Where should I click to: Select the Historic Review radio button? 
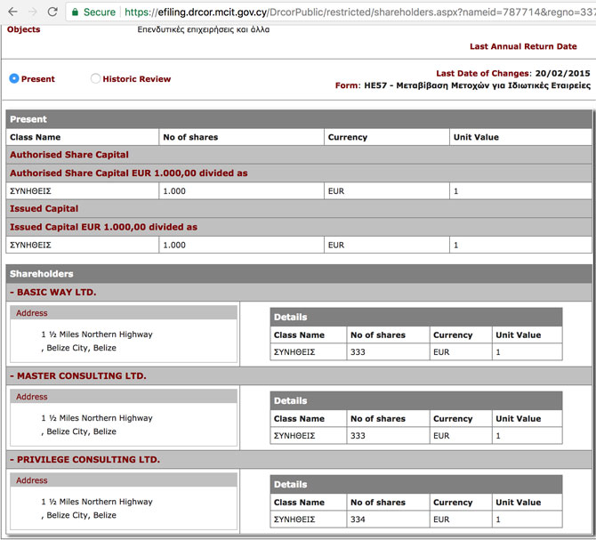coord(95,78)
